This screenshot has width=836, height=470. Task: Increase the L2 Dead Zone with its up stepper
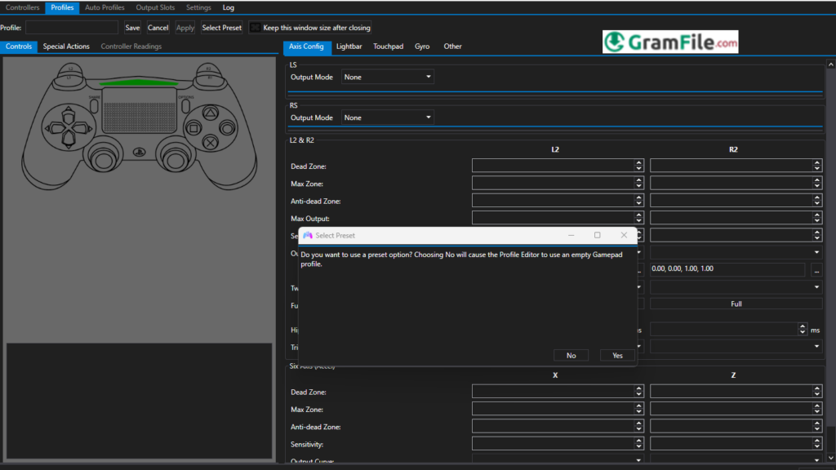pyautogui.click(x=640, y=162)
